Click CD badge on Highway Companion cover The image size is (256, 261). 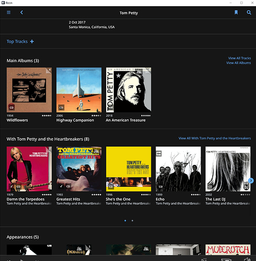pyautogui.click(x=61, y=108)
